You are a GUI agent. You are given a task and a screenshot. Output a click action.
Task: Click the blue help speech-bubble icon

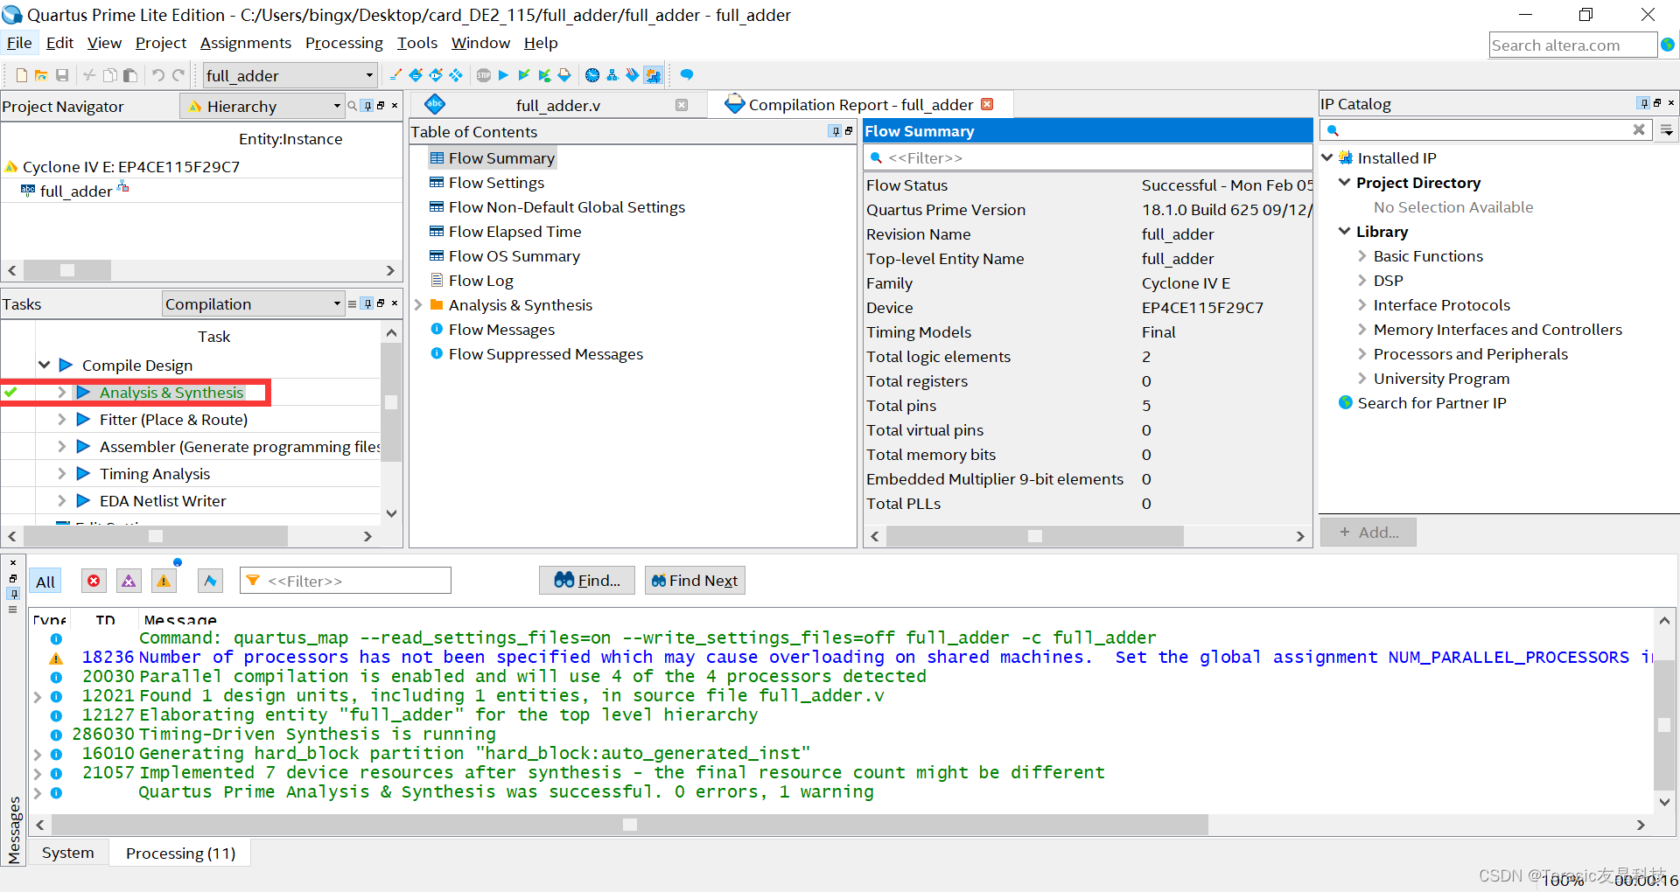[x=687, y=75]
